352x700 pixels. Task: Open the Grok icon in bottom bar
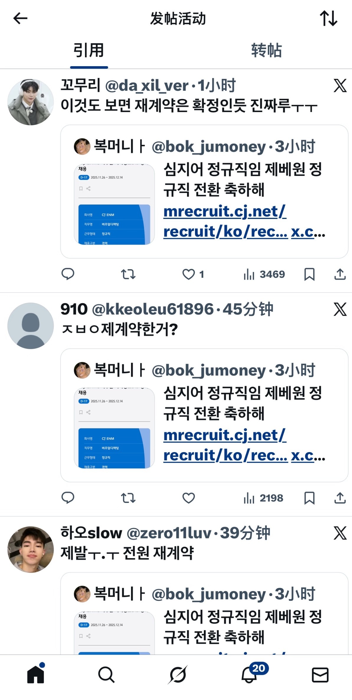178,675
